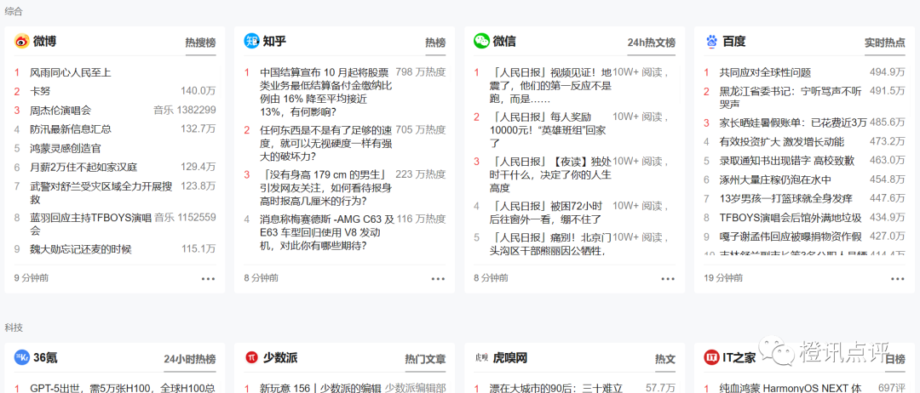Click the IT之家 red logo icon
This screenshot has width=920, height=393.
[711, 357]
